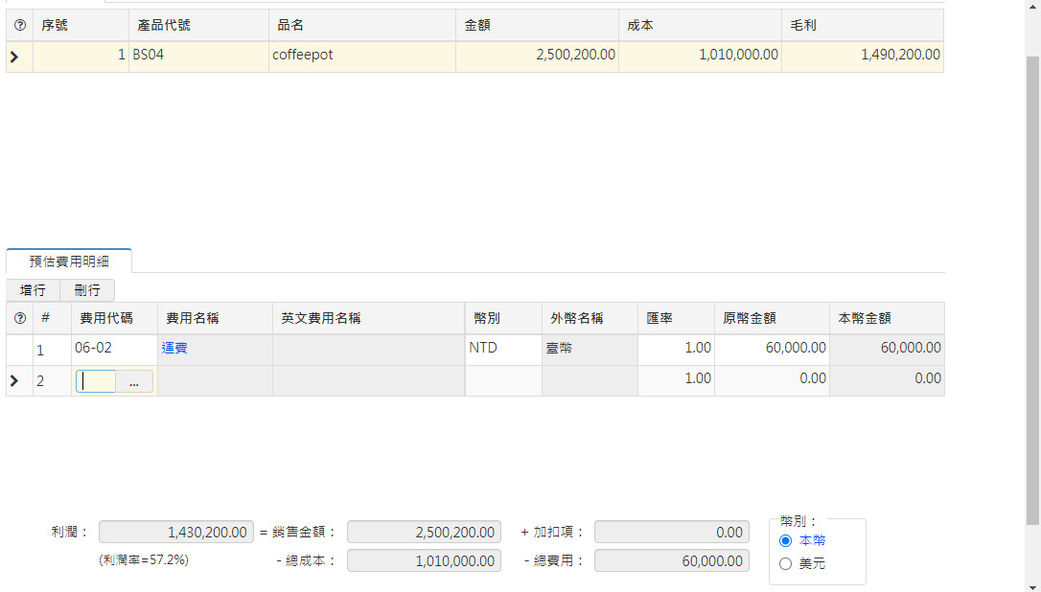Open the 運費 expense link

(x=173, y=348)
